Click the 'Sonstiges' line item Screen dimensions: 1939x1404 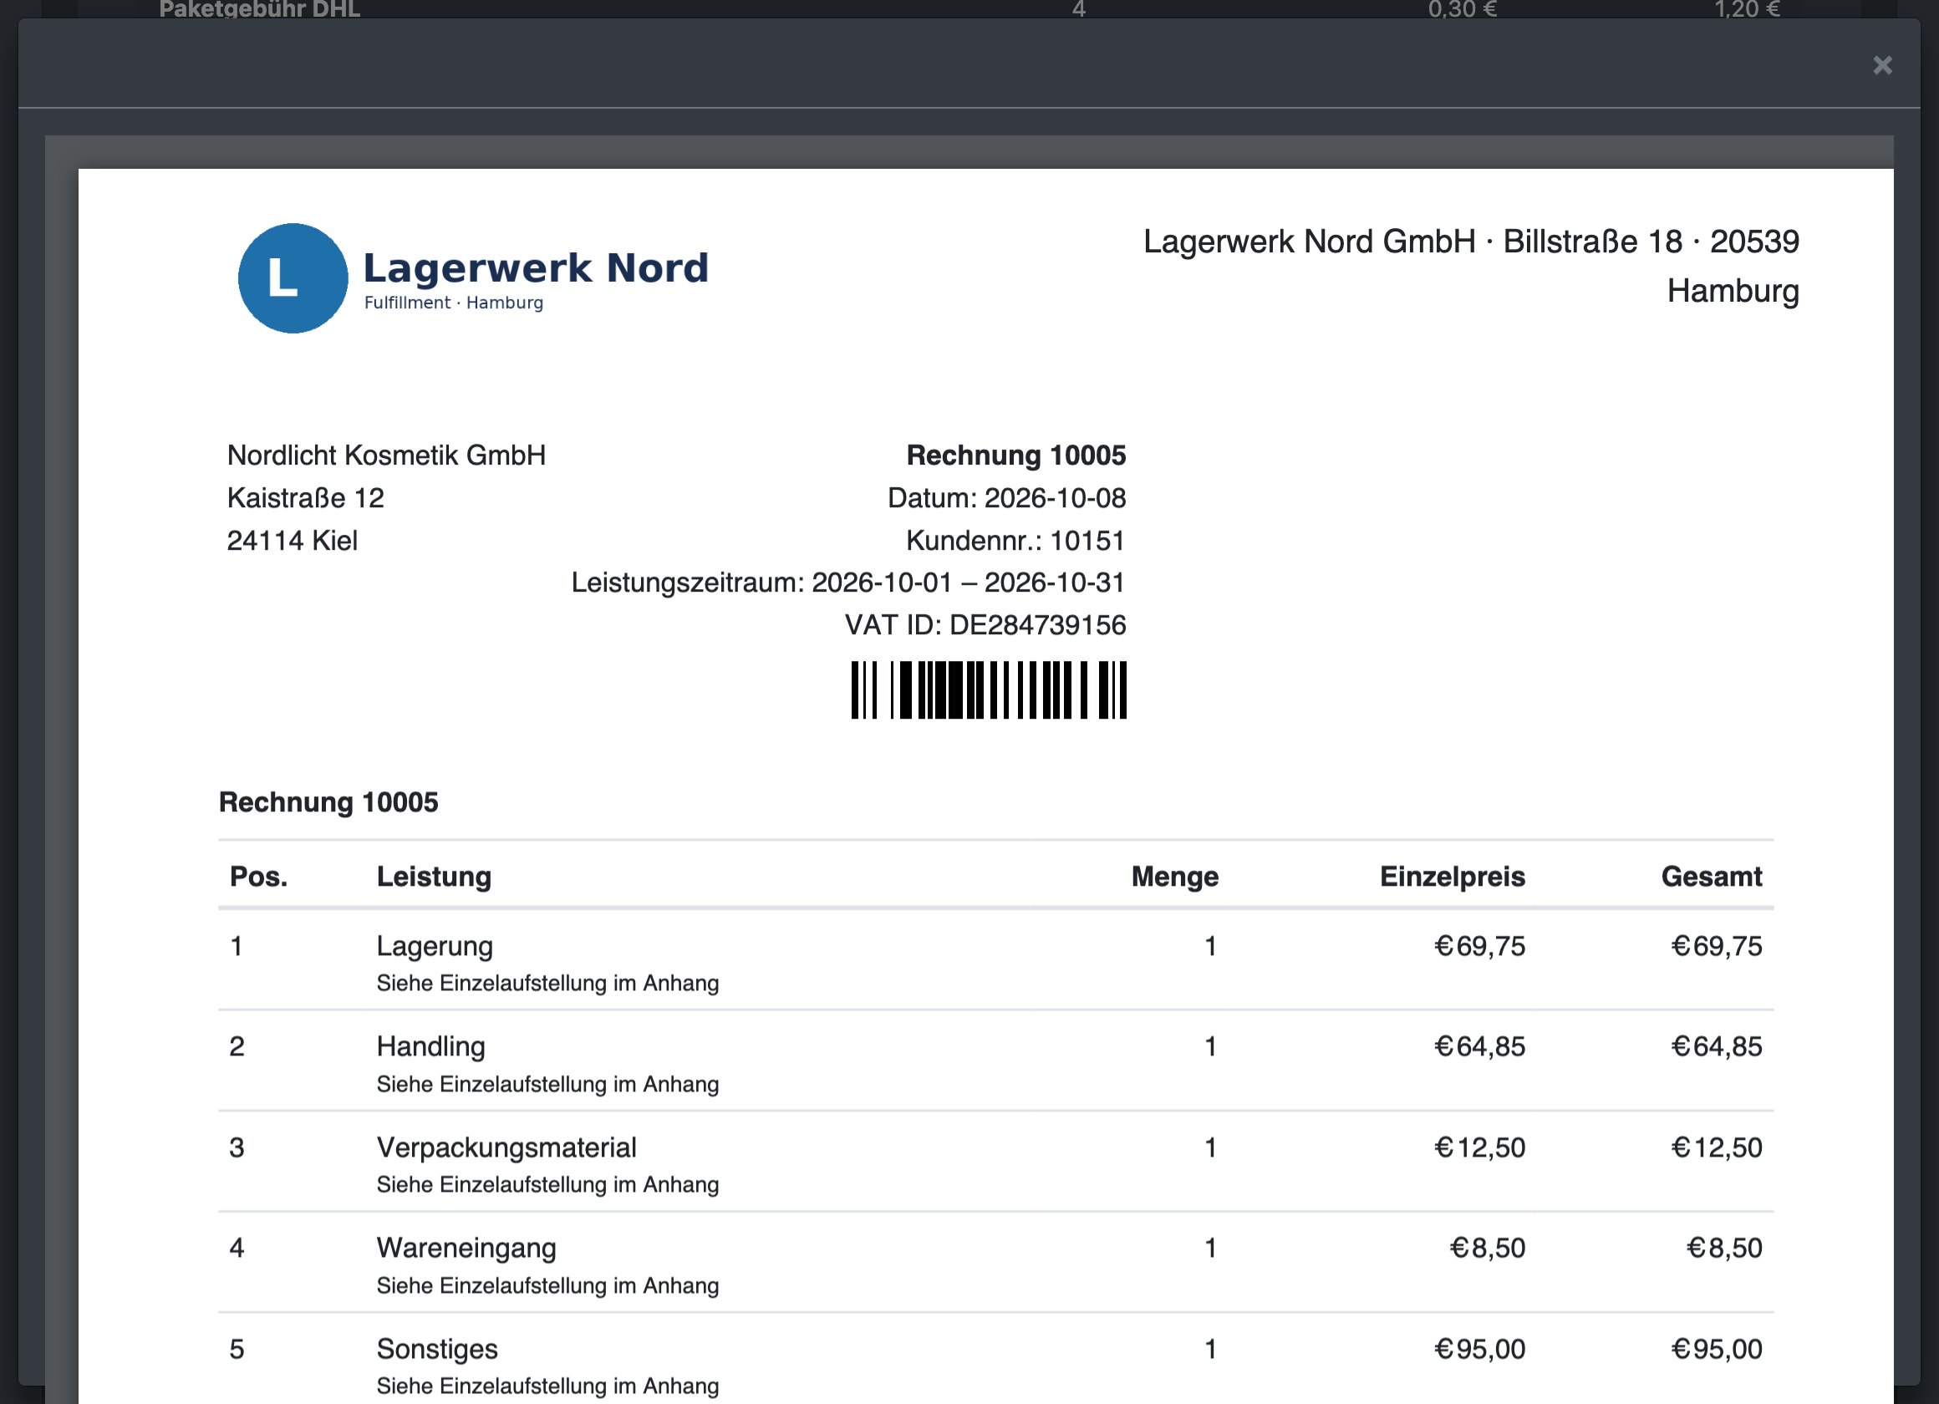[437, 1350]
